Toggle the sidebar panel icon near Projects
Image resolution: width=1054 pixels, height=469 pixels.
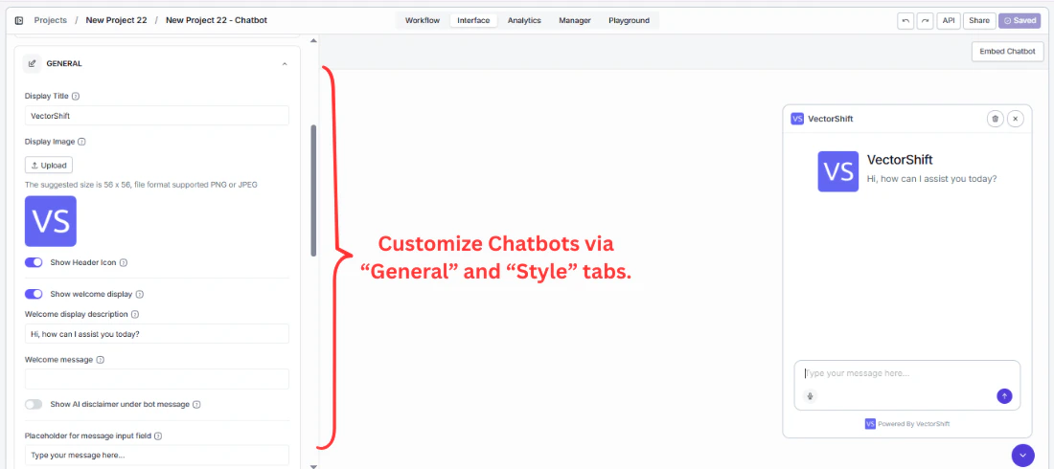point(19,20)
